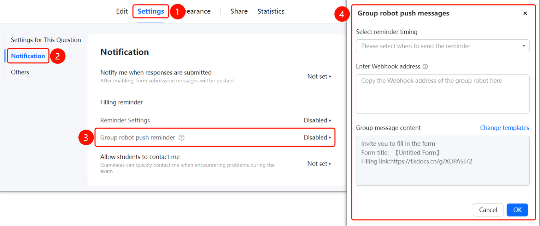Open the reminder timing dropdown
The width and height of the screenshot is (540, 226).
[443, 46]
